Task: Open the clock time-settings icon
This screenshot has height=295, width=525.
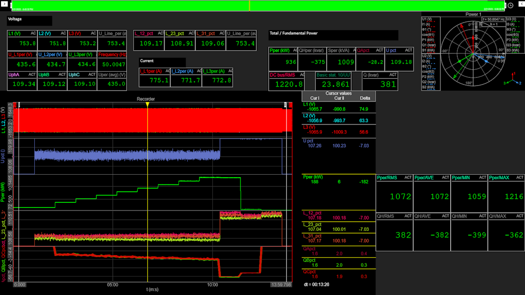Action: 511,5
